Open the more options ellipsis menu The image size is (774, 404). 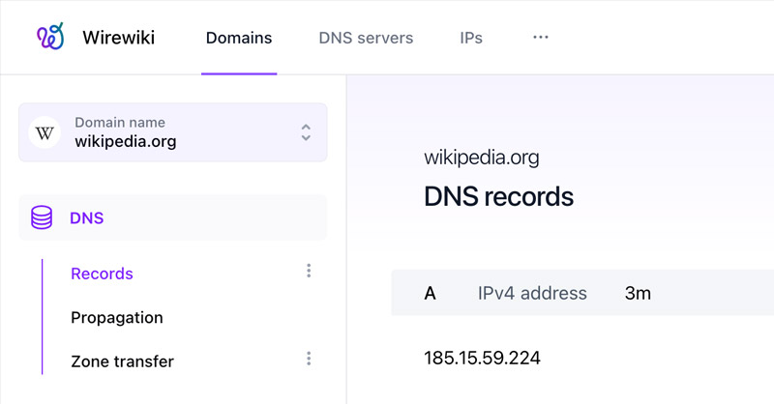point(541,37)
